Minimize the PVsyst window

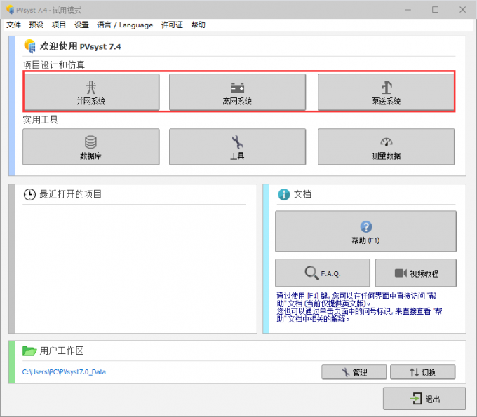[x=408, y=10]
